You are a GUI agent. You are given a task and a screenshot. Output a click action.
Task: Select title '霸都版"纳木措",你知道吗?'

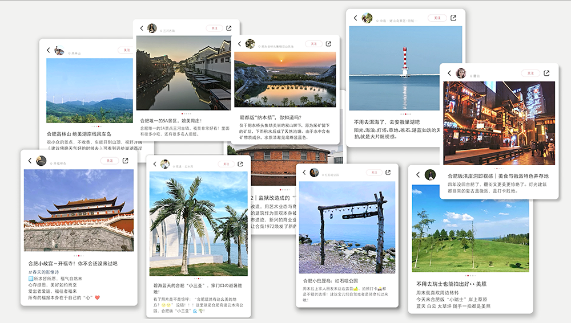271,117
